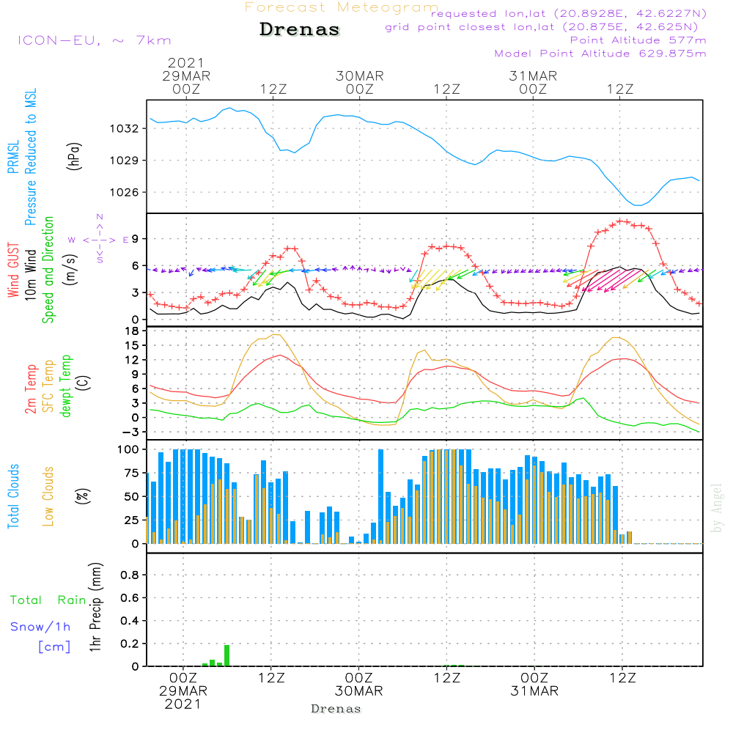This screenshot has width=733, height=733.
Task: Click the 'Forecast Meteogram' heading
Action: pos(342,7)
